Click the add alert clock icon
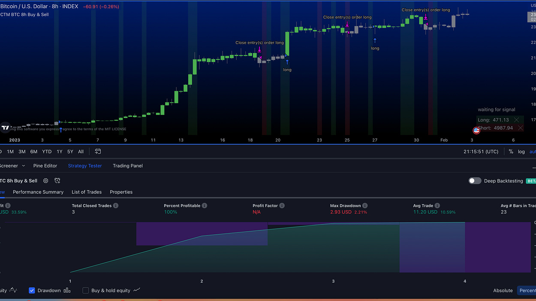The width and height of the screenshot is (536, 301). [57, 181]
